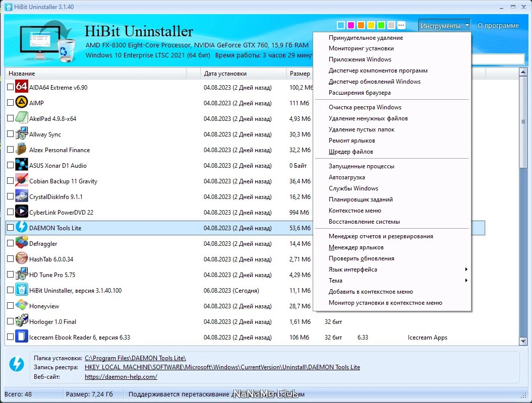Click the AkelPad notepad icon

[x=21, y=117]
